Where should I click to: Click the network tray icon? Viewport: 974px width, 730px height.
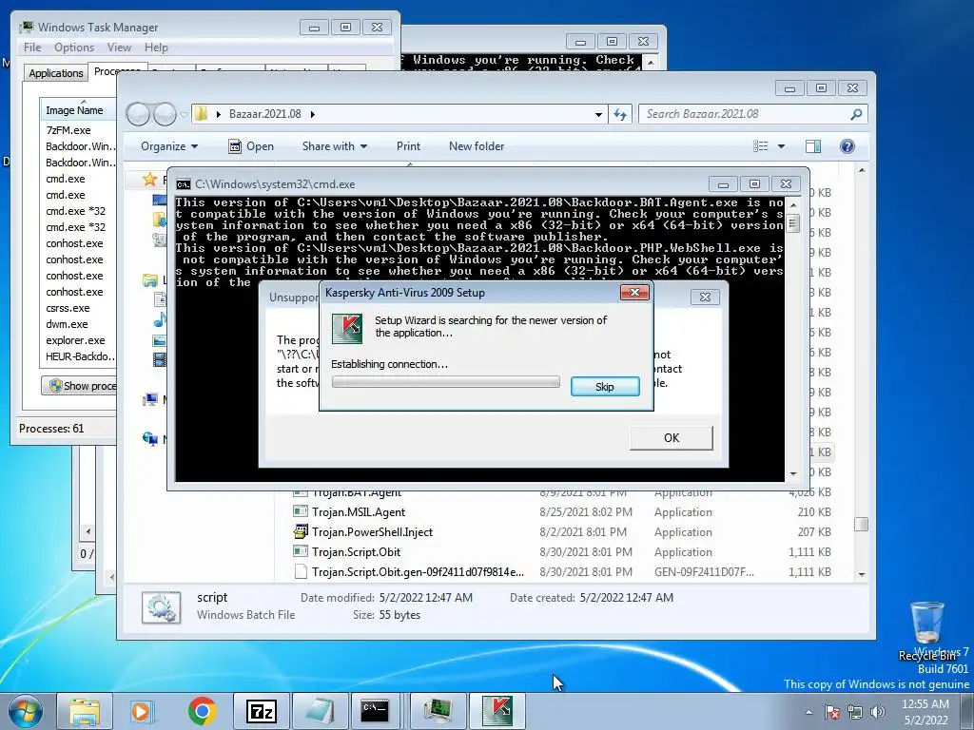point(855,713)
